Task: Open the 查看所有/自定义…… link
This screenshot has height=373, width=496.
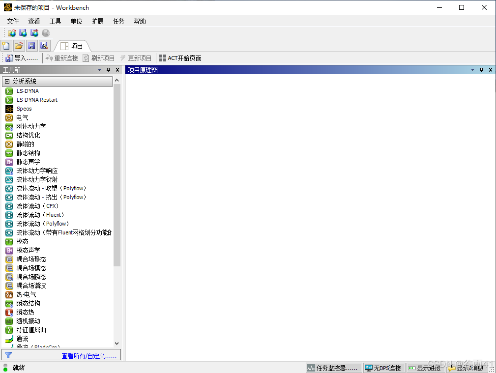Action: [89, 356]
